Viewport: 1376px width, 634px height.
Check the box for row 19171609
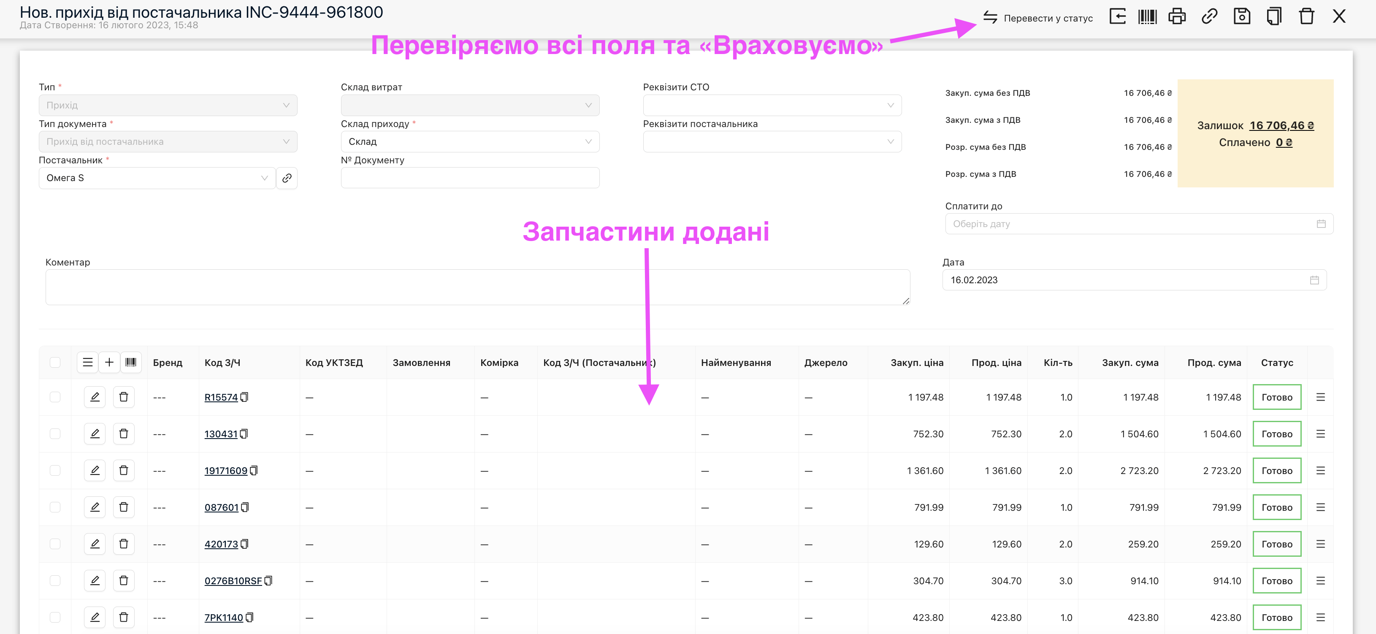click(x=55, y=471)
